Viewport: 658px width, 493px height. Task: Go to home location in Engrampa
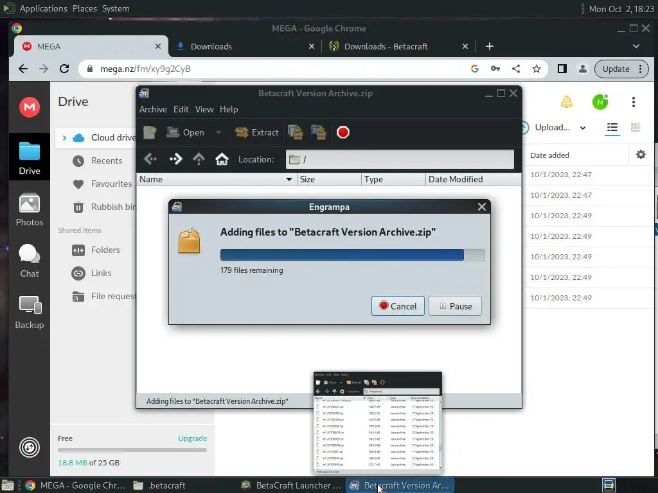222,159
